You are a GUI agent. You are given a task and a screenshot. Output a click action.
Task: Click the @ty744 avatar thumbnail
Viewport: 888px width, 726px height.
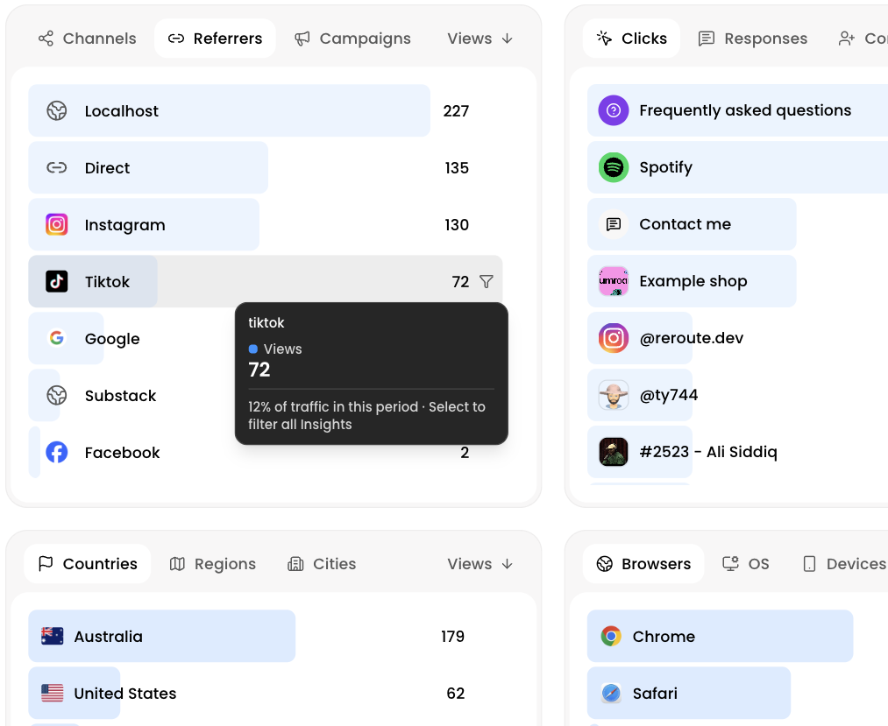(614, 395)
